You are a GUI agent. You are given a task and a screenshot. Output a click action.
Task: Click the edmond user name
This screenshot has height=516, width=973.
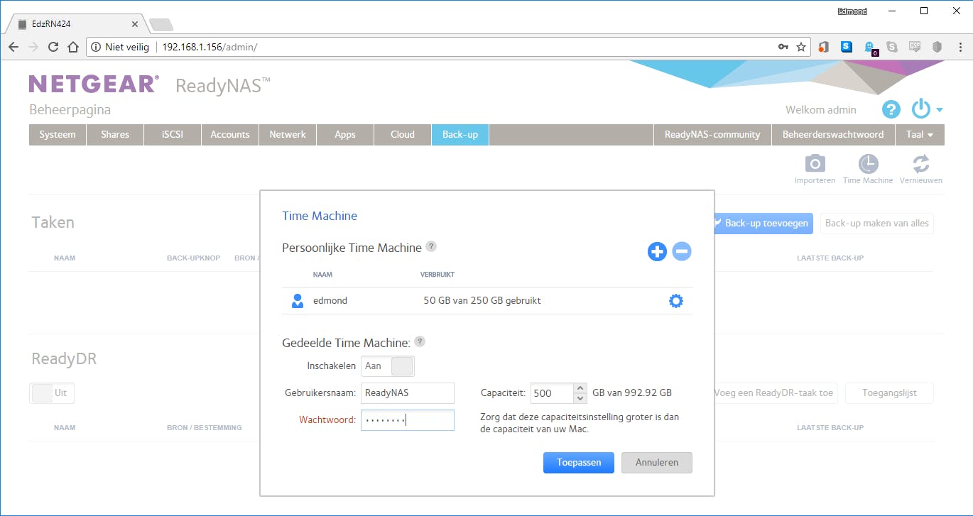coord(330,301)
